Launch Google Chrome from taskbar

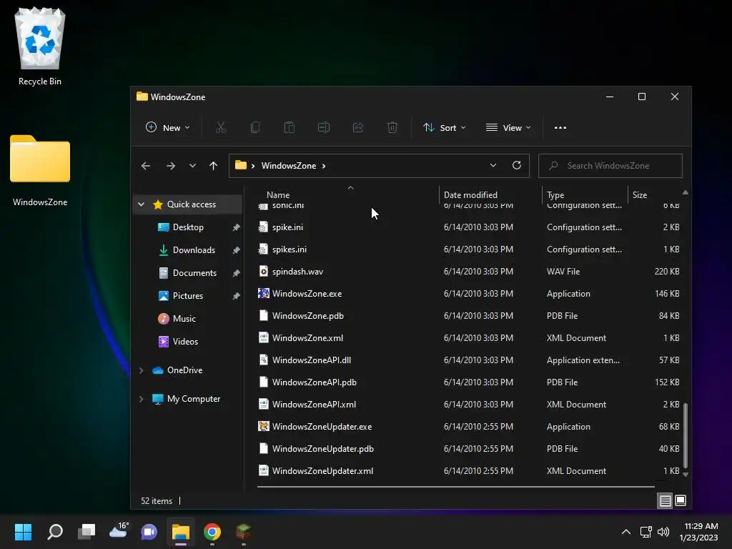[212, 532]
